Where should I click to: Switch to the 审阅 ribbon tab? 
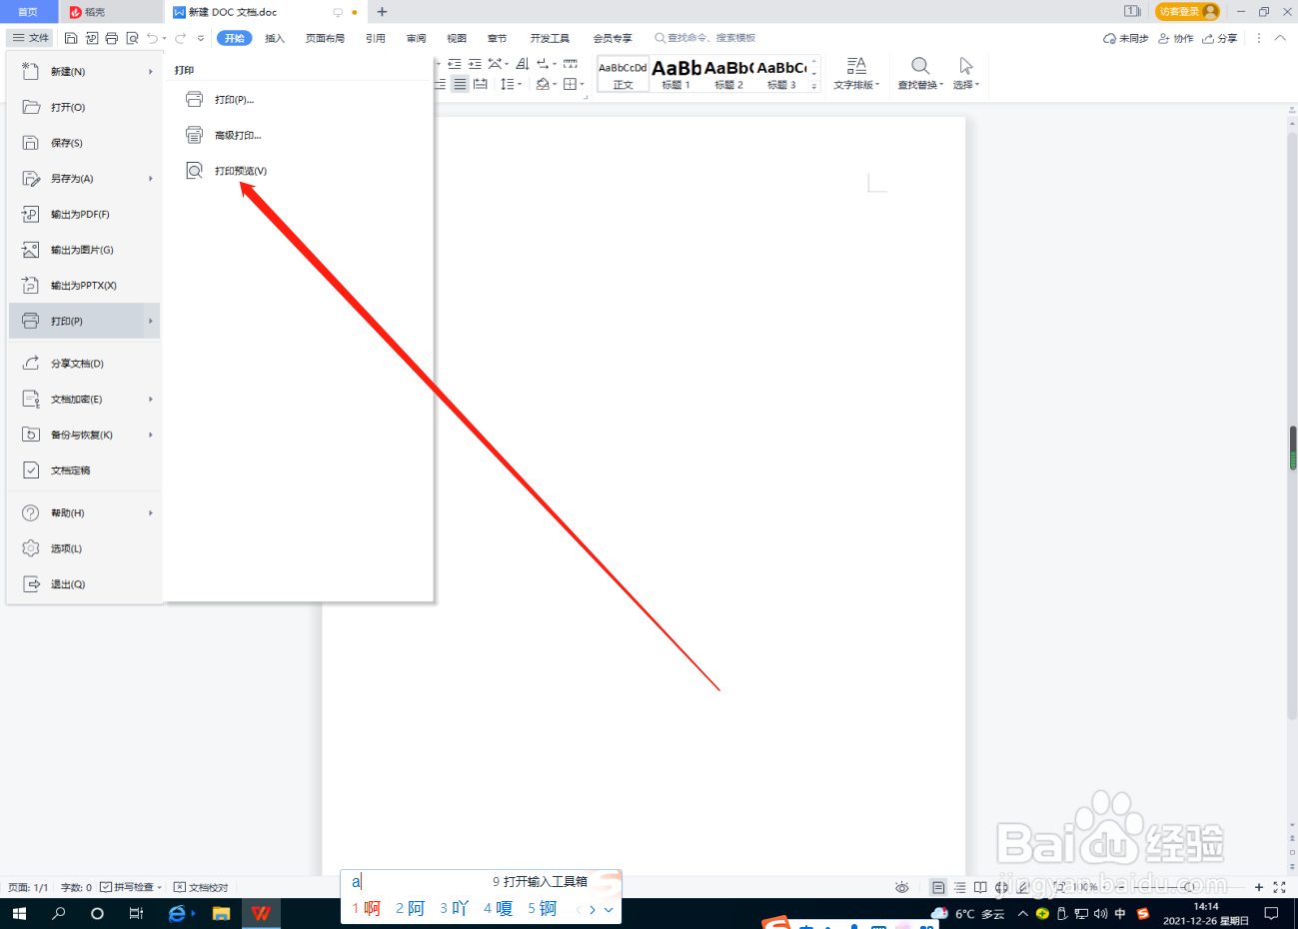[x=417, y=38]
